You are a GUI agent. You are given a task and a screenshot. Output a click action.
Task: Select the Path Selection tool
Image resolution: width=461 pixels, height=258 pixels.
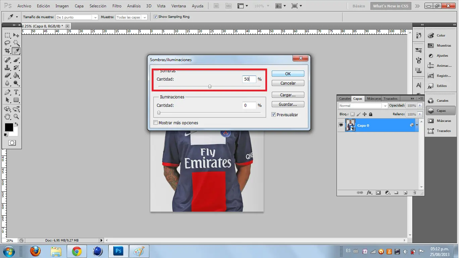[7, 100]
